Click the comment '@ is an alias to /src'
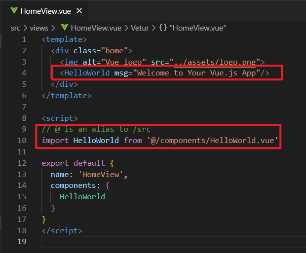306x253 pixels. pos(96,129)
